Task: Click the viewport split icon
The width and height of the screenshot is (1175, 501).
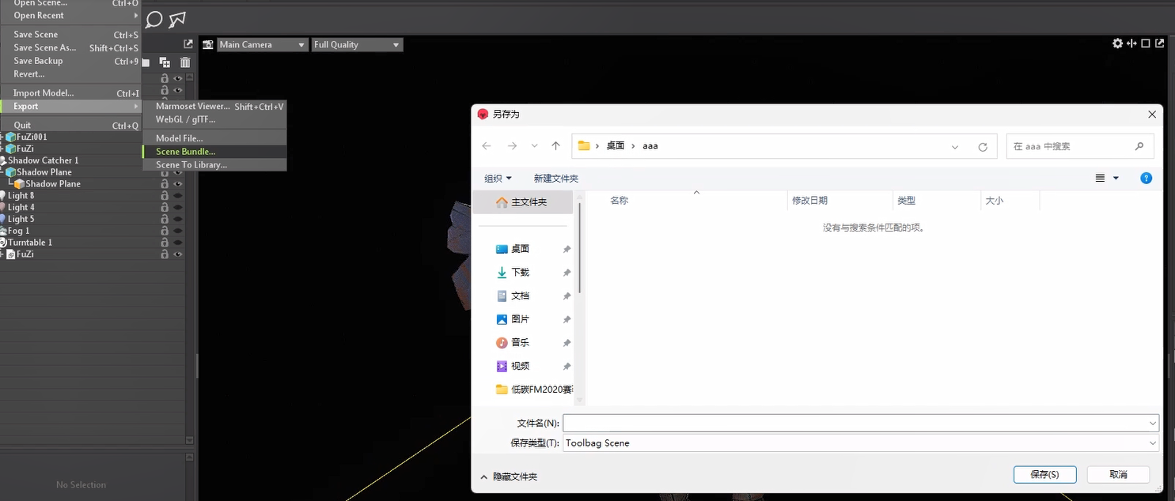Action: coord(1131,43)
